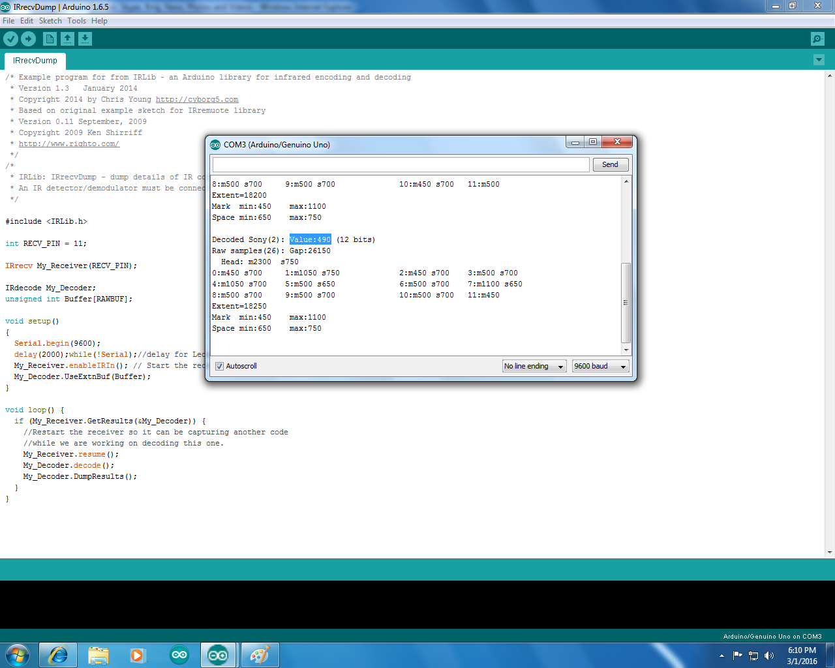This screenshot has width=835, height=668.
Task: Open the tab options arrow in Arduino editor
Action: click(819, 60)
